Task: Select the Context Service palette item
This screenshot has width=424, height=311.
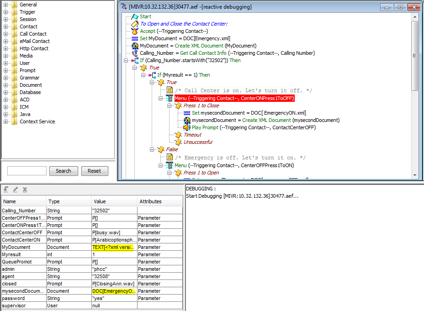Action: click(37, 121)
